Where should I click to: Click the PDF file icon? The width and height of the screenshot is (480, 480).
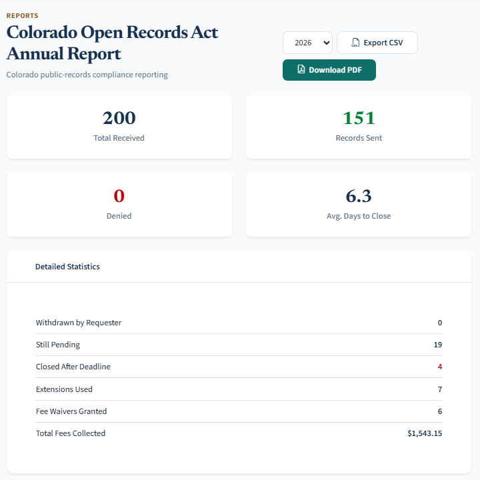click(301, 69)
